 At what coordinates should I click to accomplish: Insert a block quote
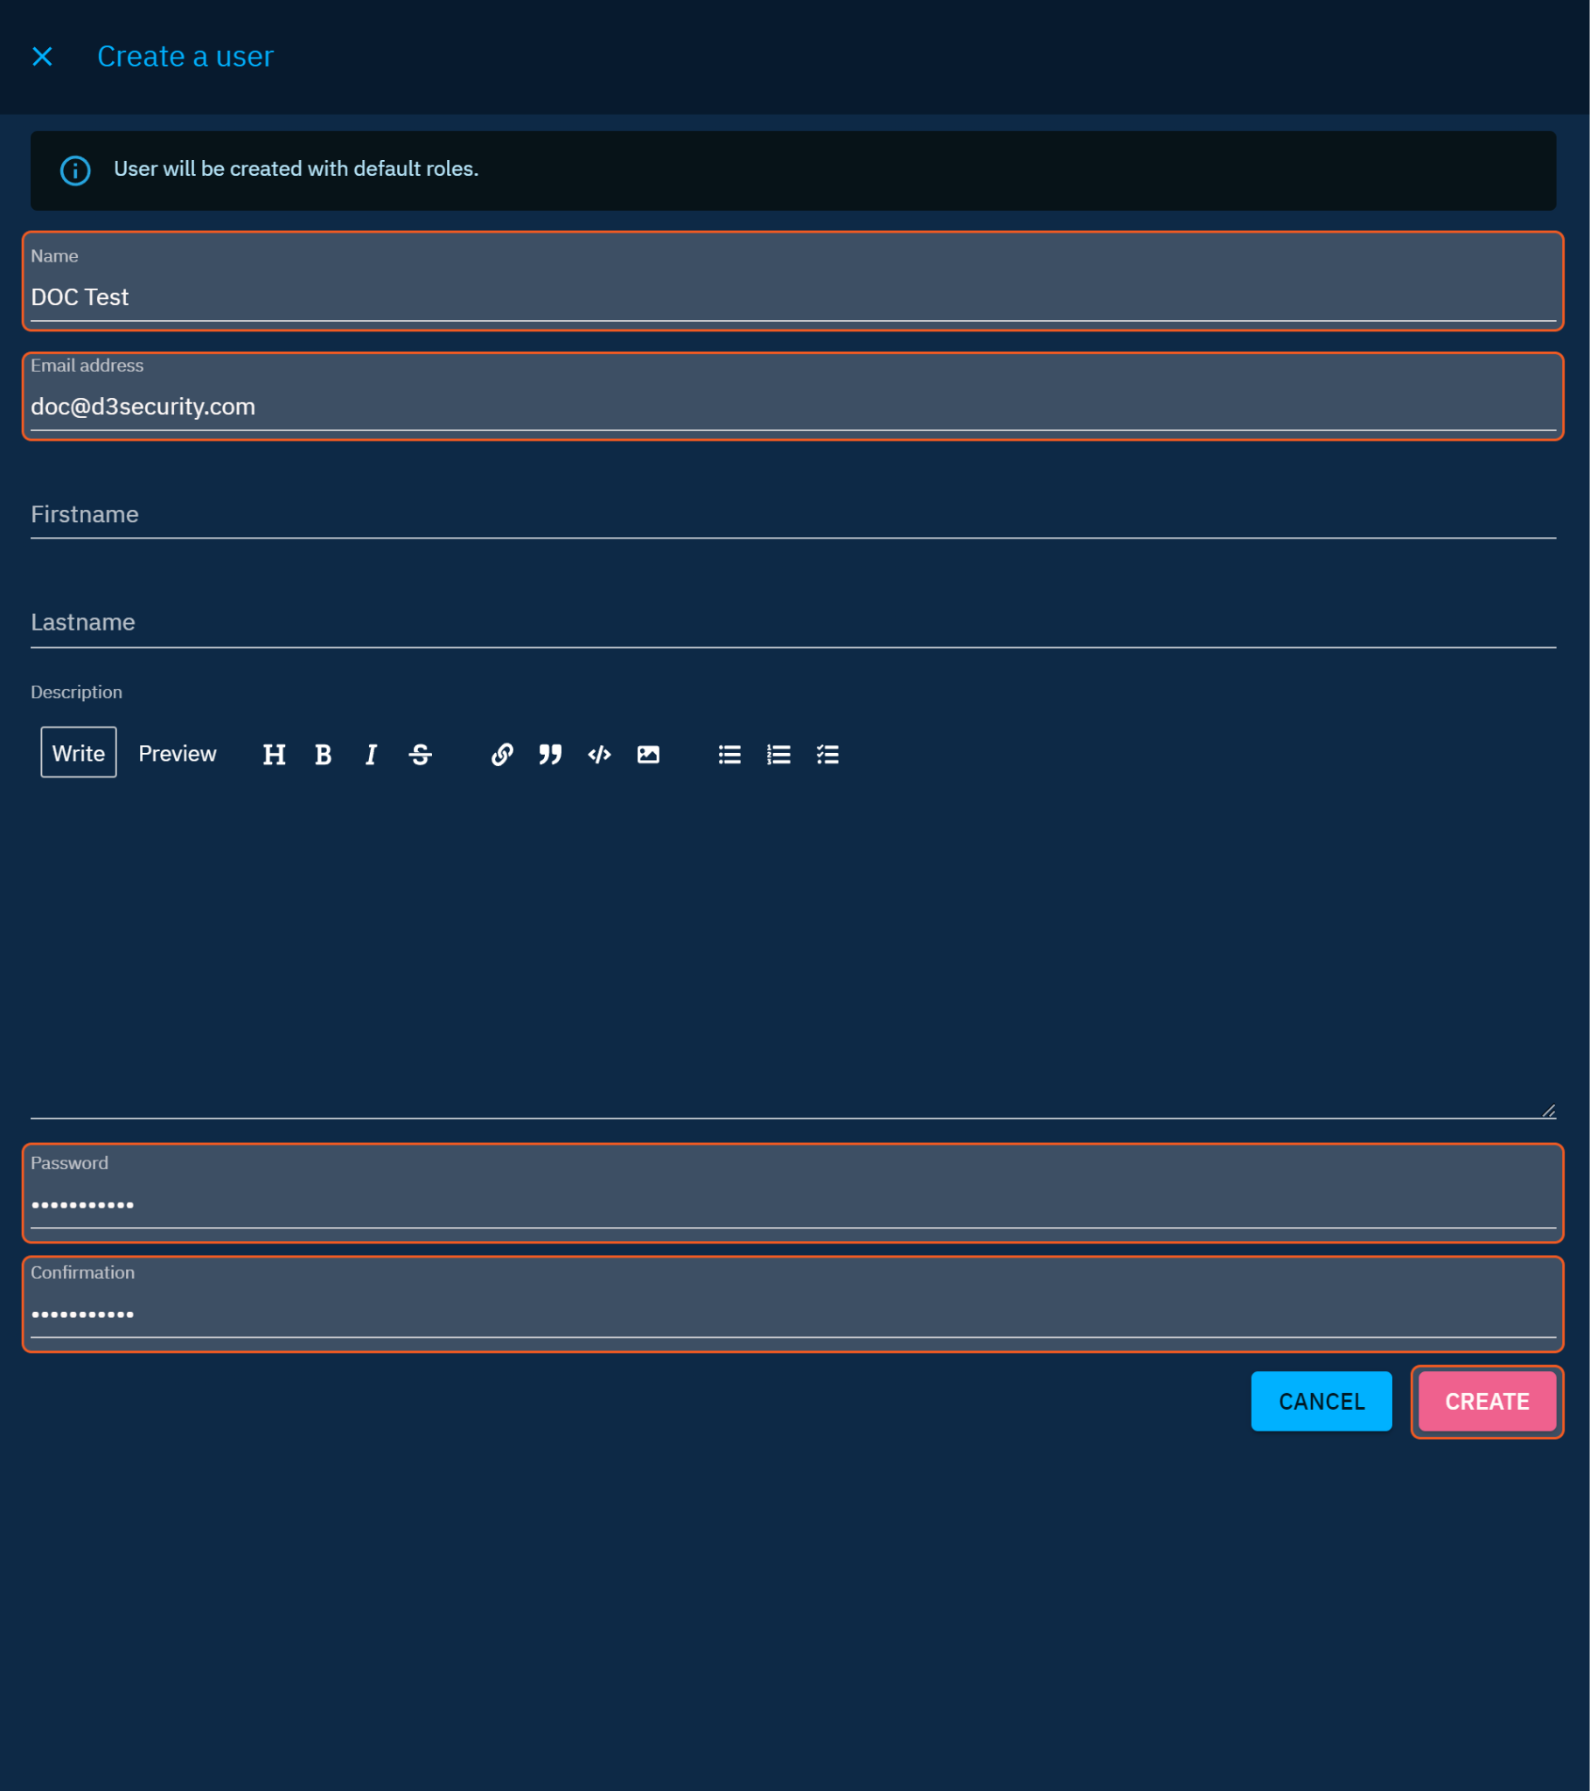(549, 755)
